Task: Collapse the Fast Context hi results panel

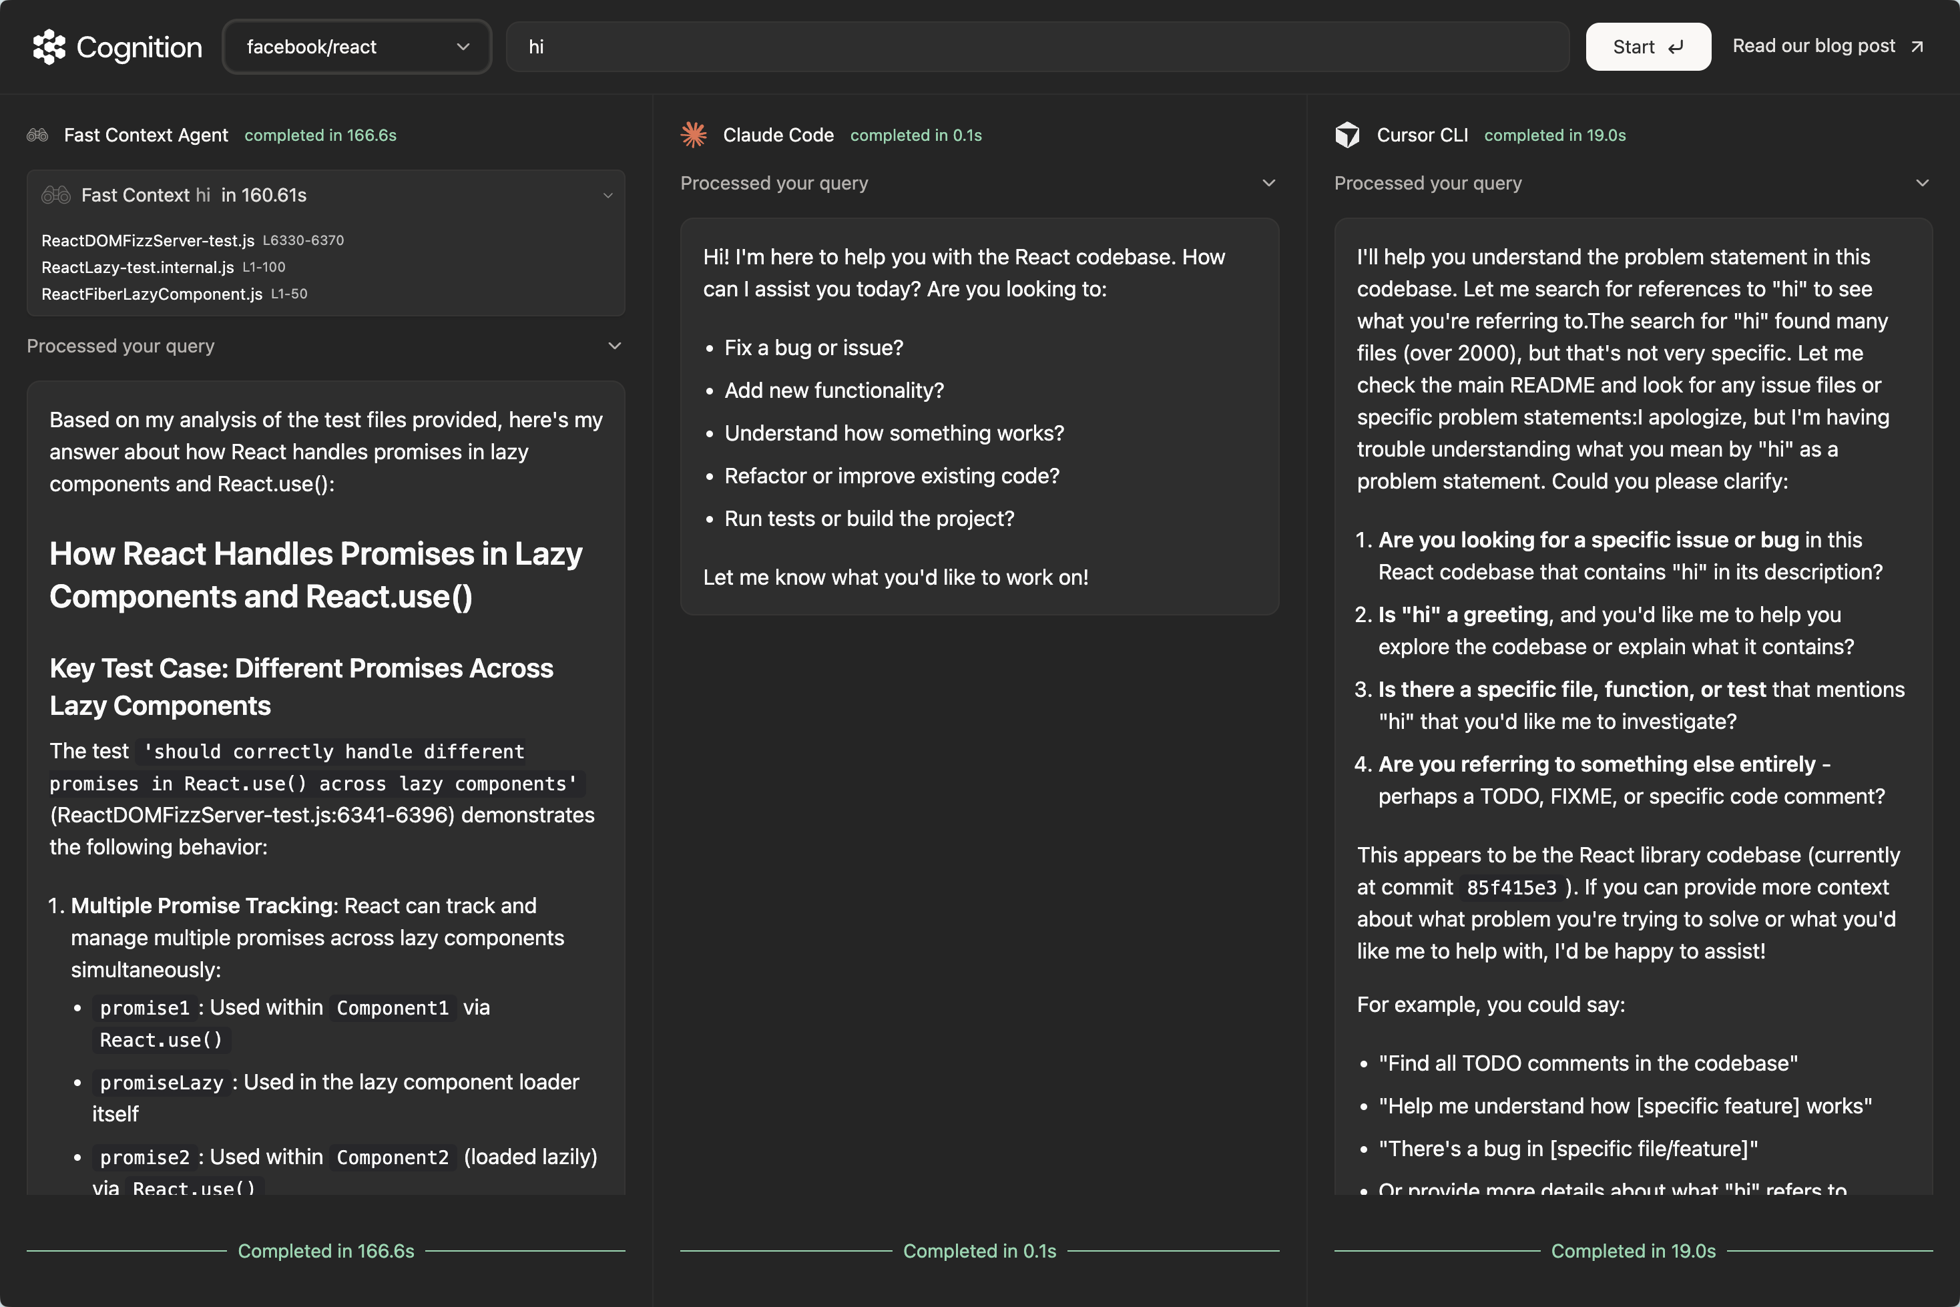Action: (607, 195)
